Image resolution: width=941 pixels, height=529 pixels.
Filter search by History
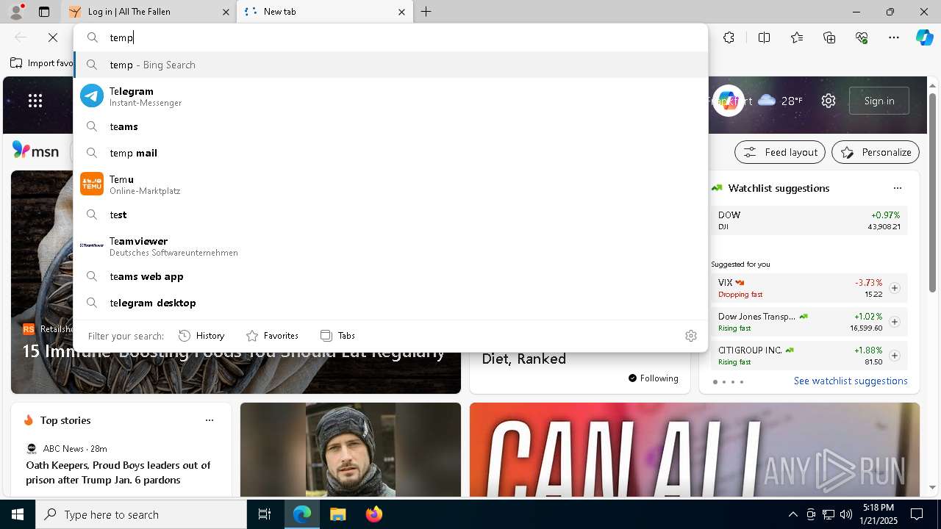[x=201, y=336]
